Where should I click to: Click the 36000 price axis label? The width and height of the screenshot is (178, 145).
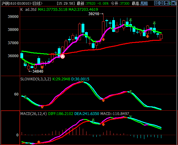[x=13, y=56]
